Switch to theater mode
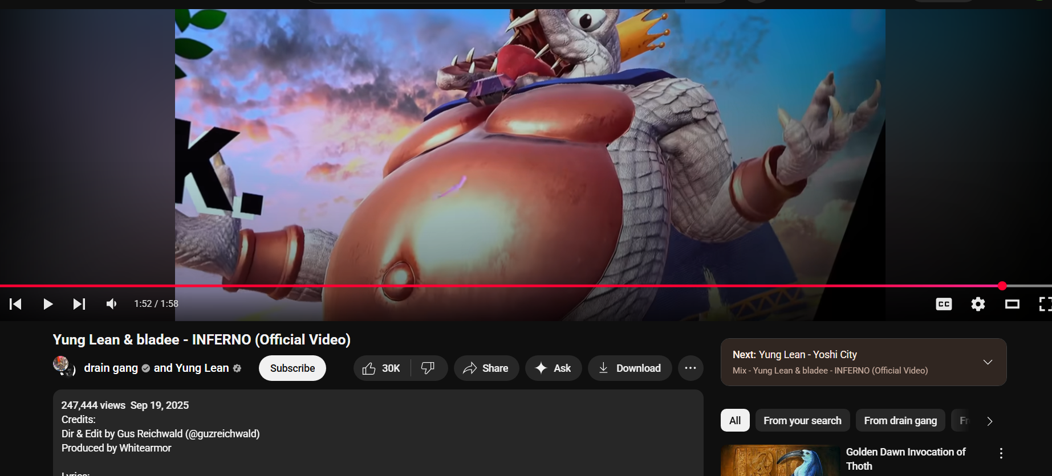1052x476 pixels. click(1012, 304)
